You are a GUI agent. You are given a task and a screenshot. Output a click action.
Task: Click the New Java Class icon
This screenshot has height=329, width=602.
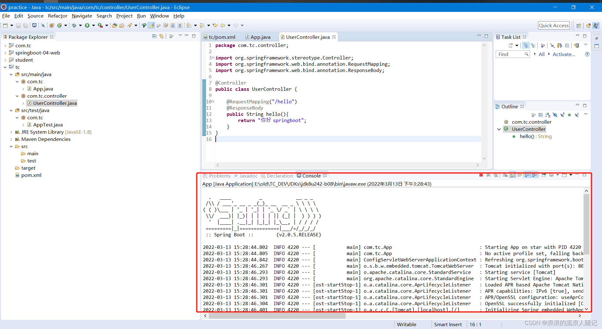click(60, 25)
